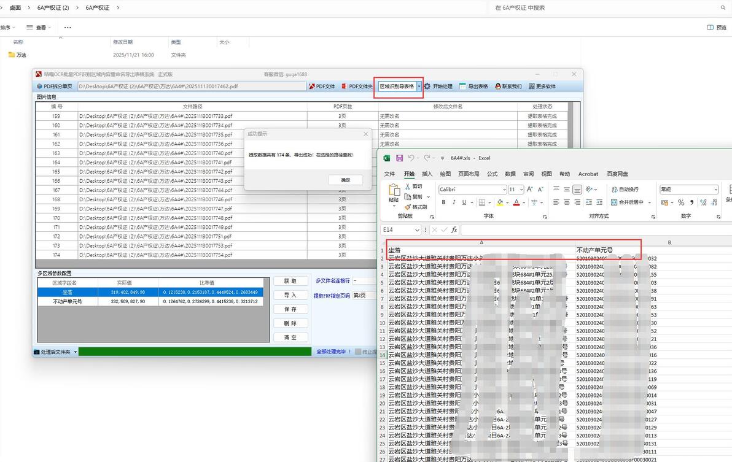Click Merge and Center (合并后居中)

coord(628,202)
